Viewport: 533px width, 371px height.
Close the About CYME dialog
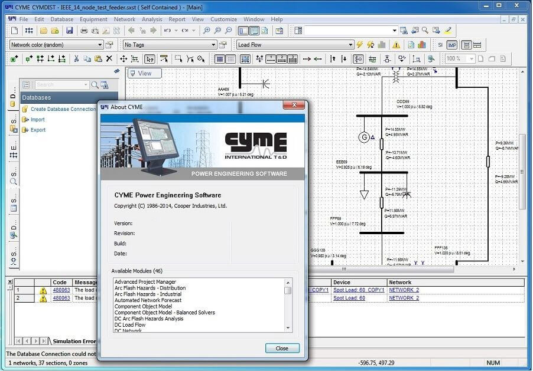click(282, 348)
